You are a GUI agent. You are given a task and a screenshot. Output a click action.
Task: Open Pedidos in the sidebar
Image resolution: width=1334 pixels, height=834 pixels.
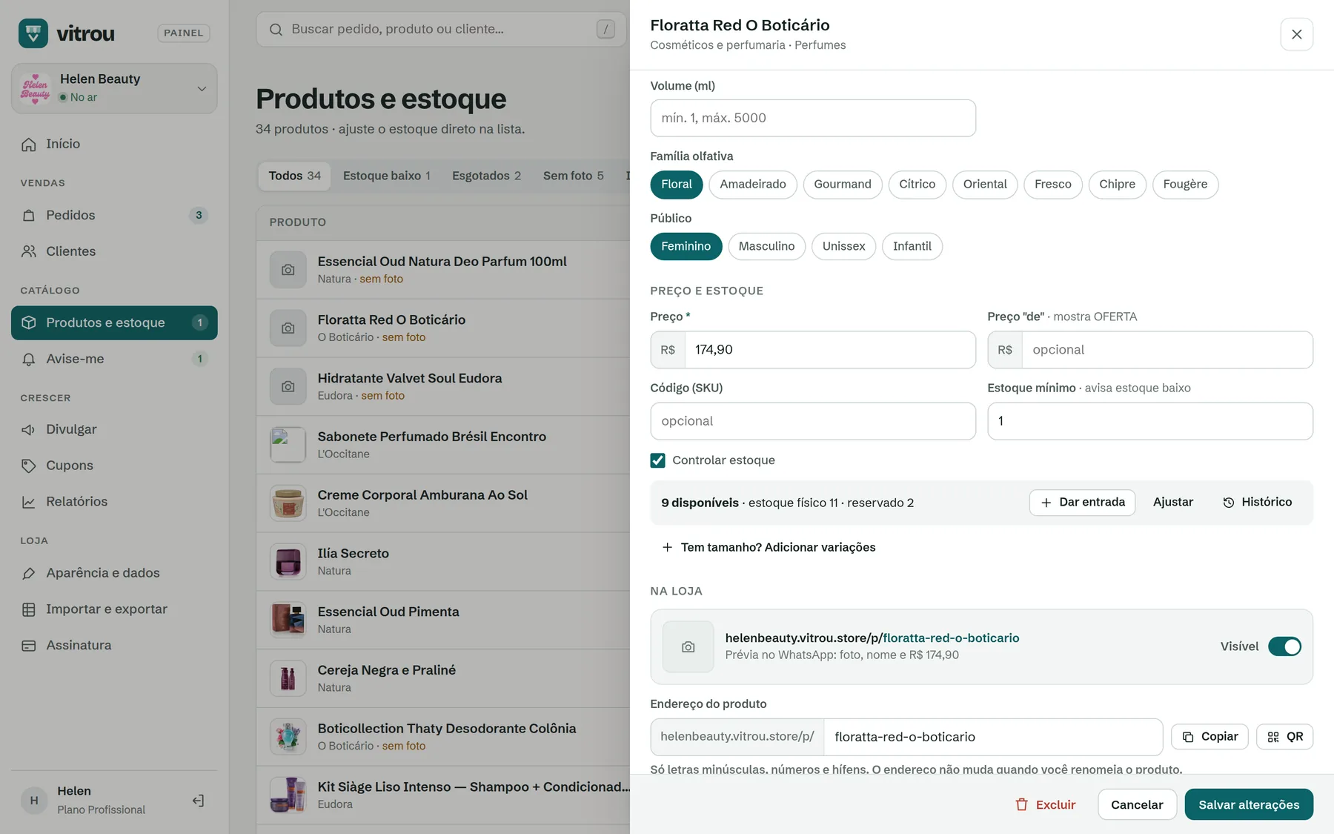click(114, 215)
